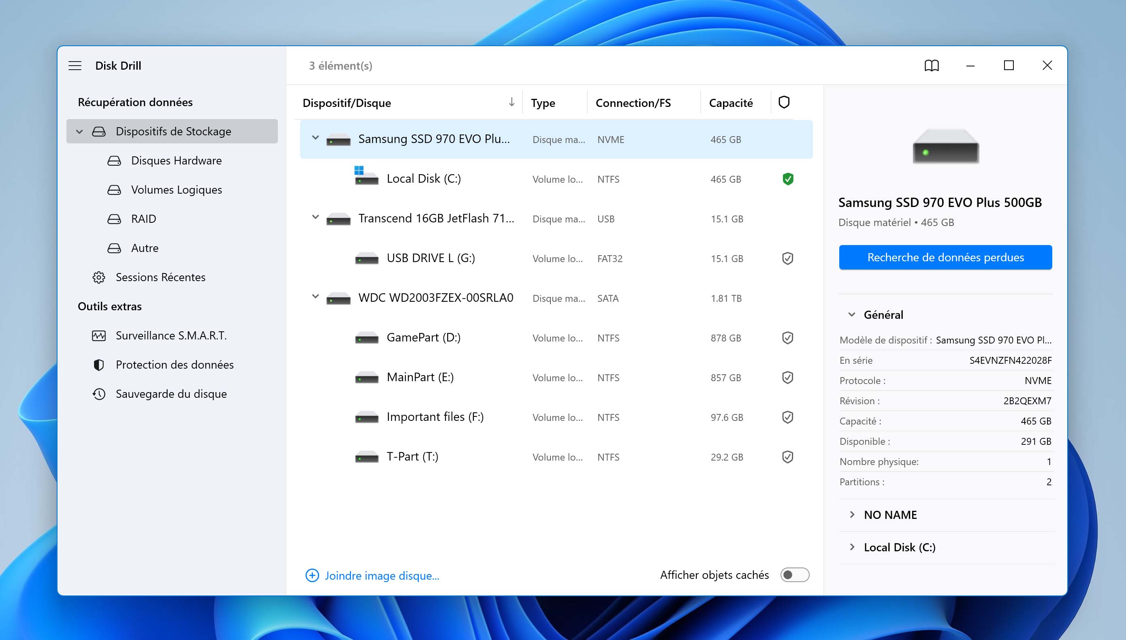Click the FAT32 file system cell
Viewport: 1126px width, 640px height.
point(610,258)
